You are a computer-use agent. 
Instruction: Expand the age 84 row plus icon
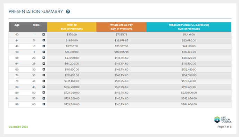coord(43,87)
